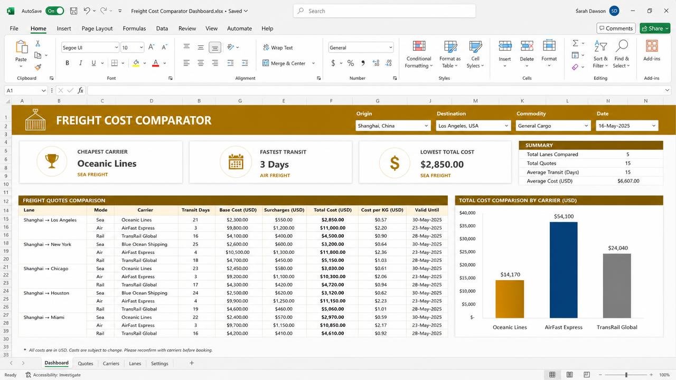Click the Undo arrow icon

(87, 11)
